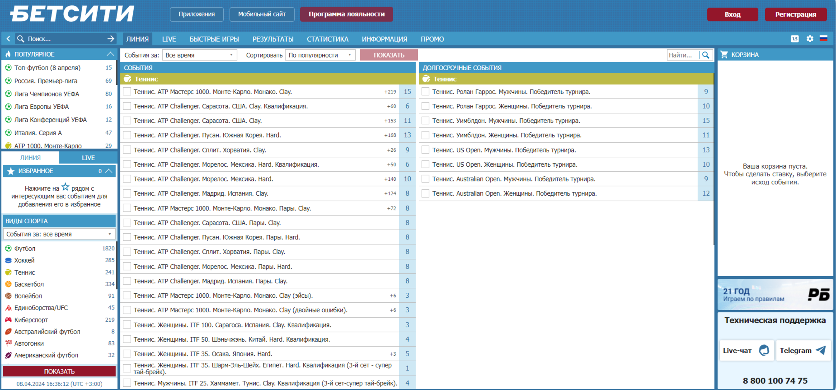The width and height of the screenshot is (836, 390).
Task: Open Результаты menu
Action: (273, 39)
